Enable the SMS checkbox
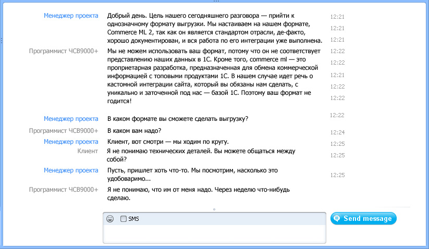The height and width of the screenshot is (249, 429). [x=124, y=219]
